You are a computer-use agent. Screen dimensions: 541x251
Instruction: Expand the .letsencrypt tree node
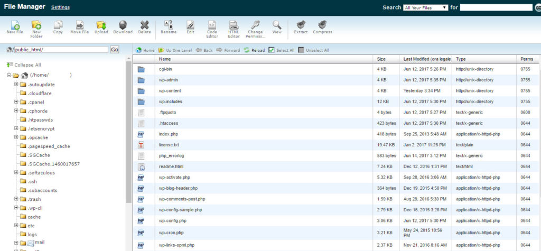pos(16,128)
